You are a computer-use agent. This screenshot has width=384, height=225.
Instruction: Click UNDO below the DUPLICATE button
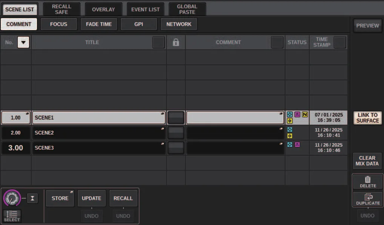[x=367, y=216]
